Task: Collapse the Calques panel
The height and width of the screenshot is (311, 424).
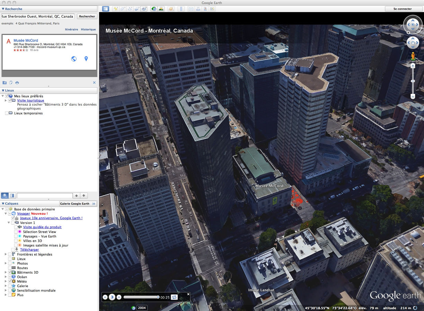Action: (3, 204)
